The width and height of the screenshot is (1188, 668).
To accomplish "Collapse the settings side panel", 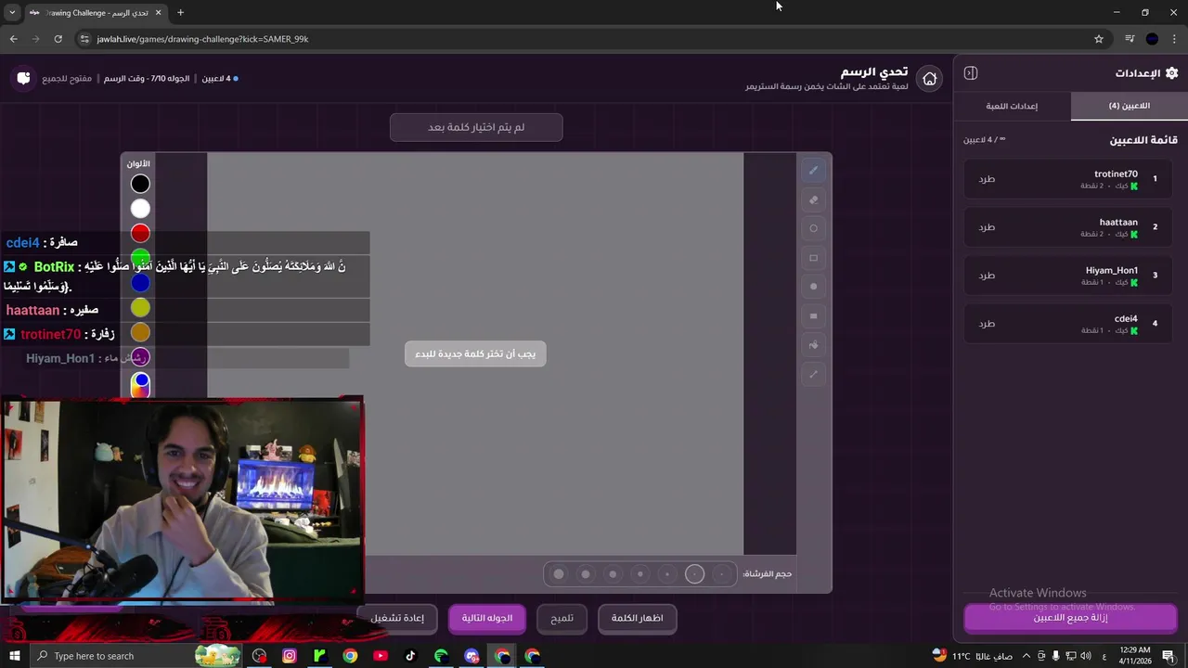I will click(971, 73).
